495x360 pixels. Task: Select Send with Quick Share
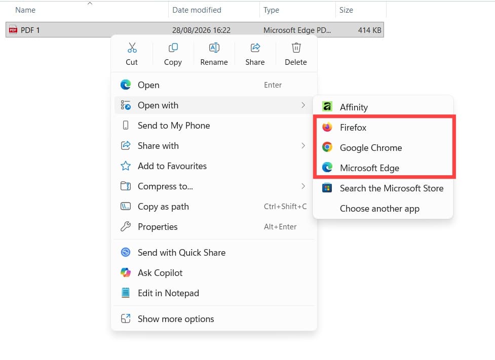pos(214,252)
